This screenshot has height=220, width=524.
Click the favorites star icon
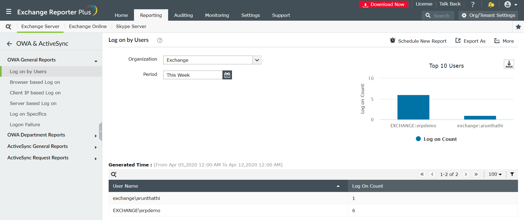[x=518, y=27]
